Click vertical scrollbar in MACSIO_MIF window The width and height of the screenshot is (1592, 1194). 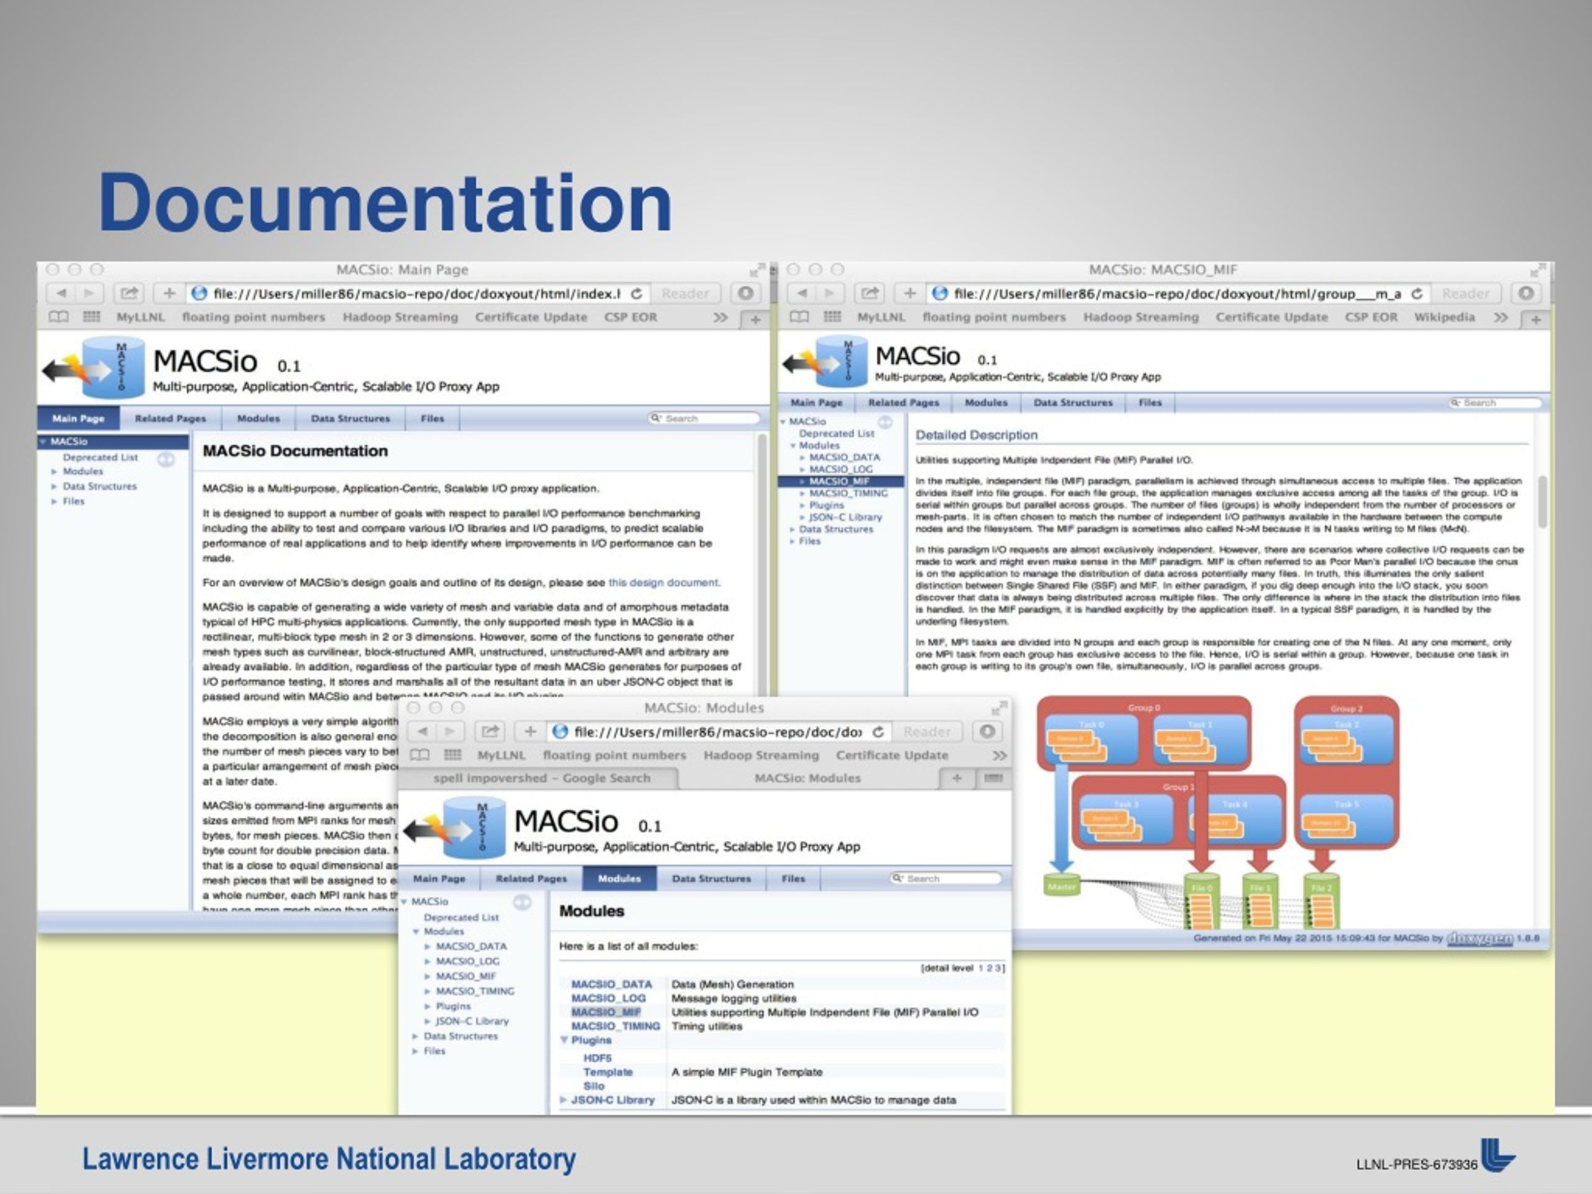pyautogui.click(x=1542, y=502)
